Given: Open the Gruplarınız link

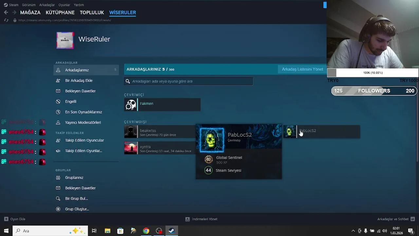Looking at the screenshot, I should pos(74,177).
